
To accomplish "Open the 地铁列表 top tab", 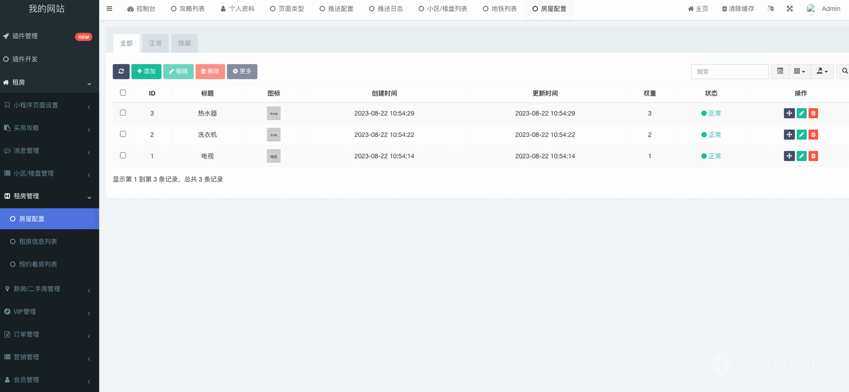I will point(500,9).
